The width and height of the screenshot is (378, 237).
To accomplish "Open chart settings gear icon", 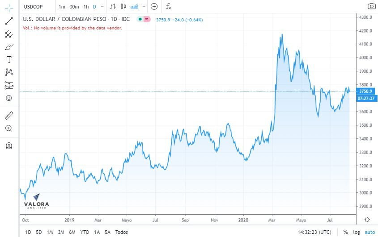I will [x=367, y=220].
